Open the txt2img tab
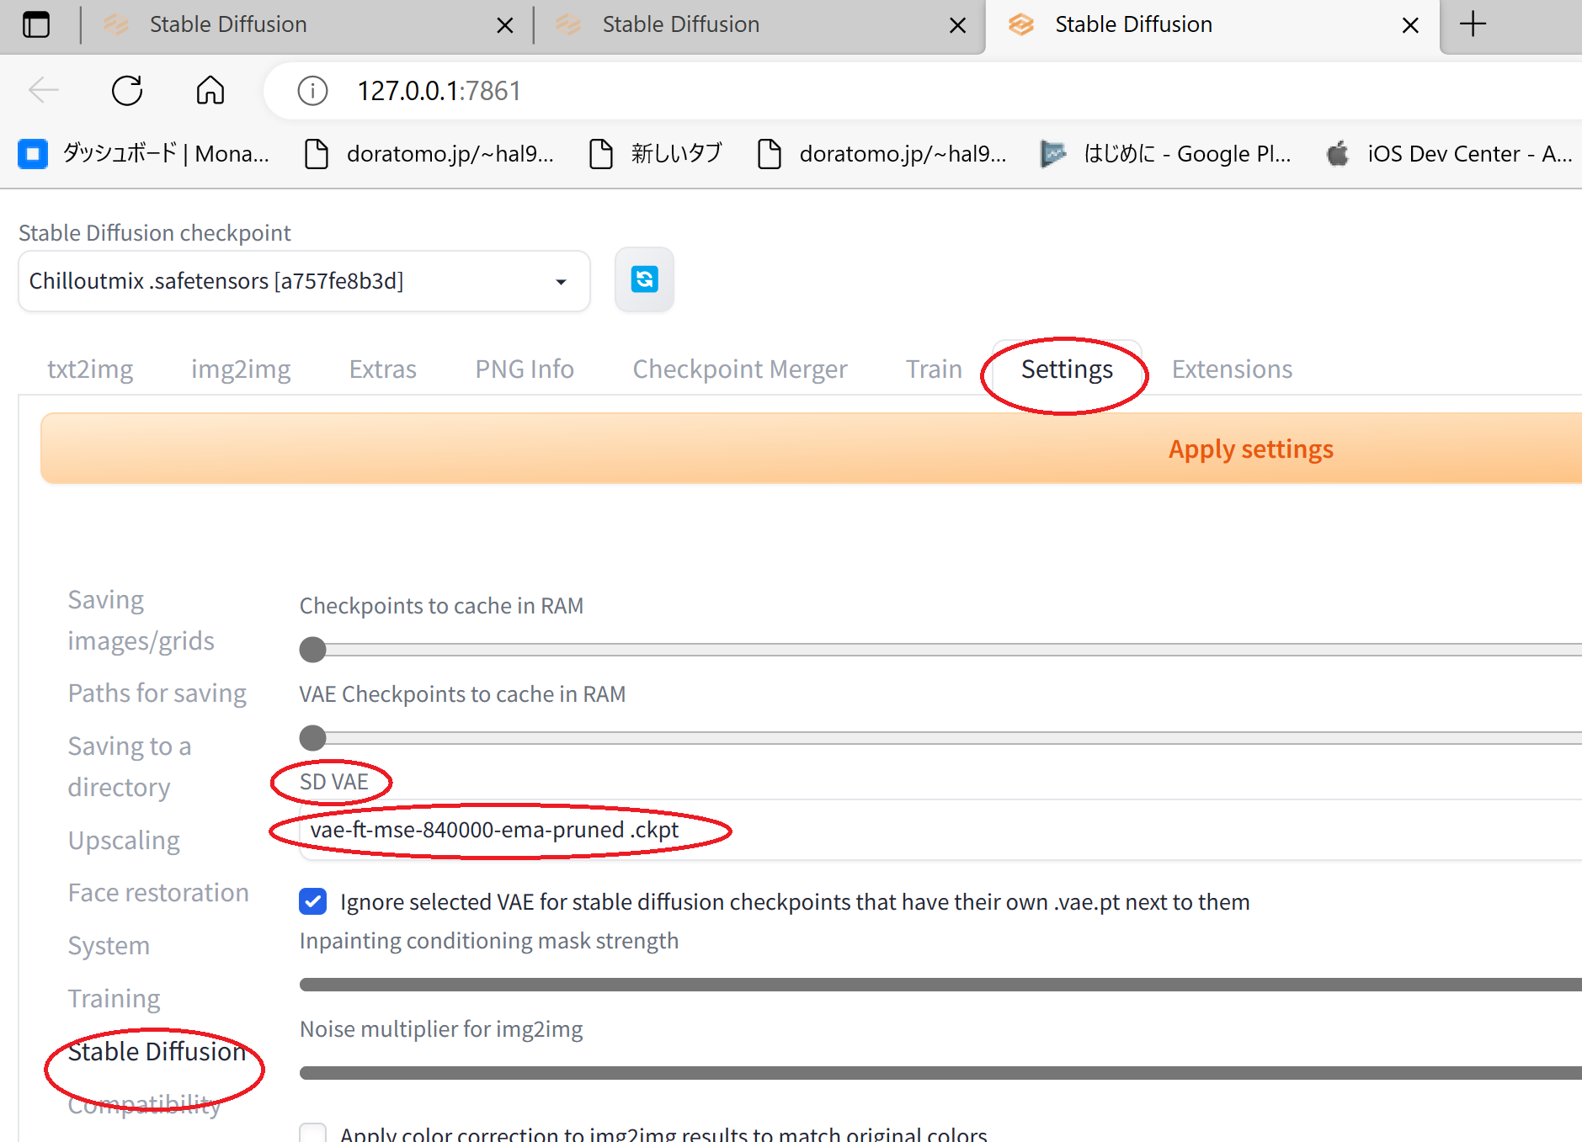The height and width of the screenshot is (1142, 1582). (90, 369)
